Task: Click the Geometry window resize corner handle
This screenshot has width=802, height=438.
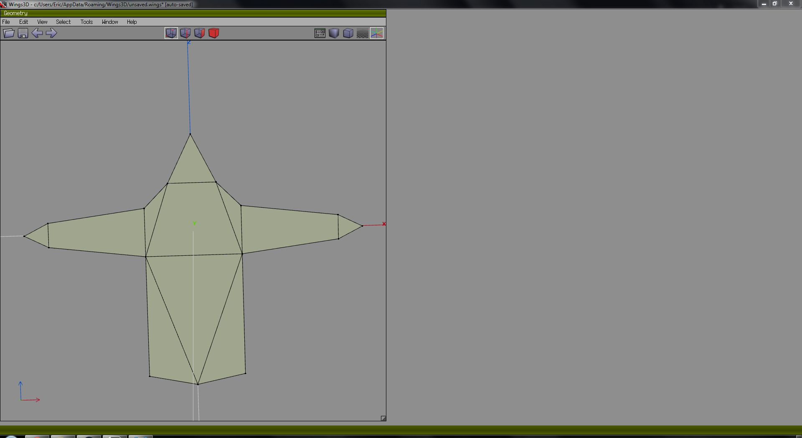Action: click(x=383, y=418)
